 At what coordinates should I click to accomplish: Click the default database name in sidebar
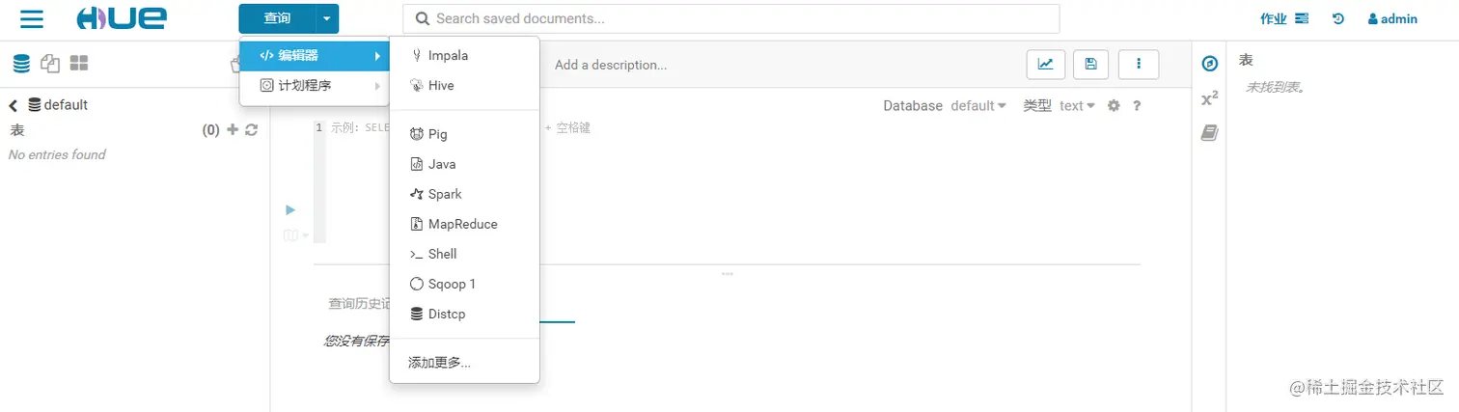click(x=66, y=105)
